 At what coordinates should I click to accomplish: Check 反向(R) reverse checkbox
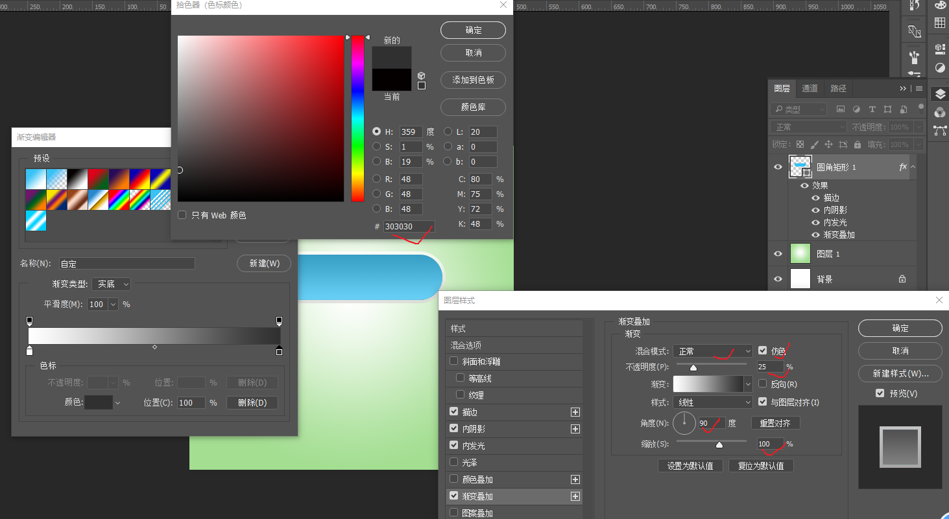pos(763,384)
